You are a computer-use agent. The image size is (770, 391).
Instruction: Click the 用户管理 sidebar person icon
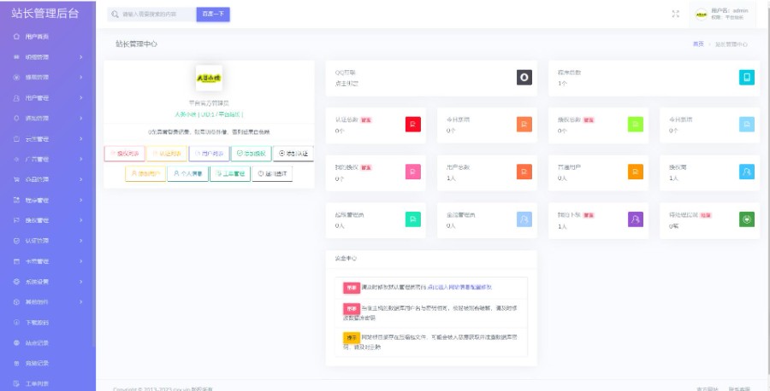pos(16,98)
